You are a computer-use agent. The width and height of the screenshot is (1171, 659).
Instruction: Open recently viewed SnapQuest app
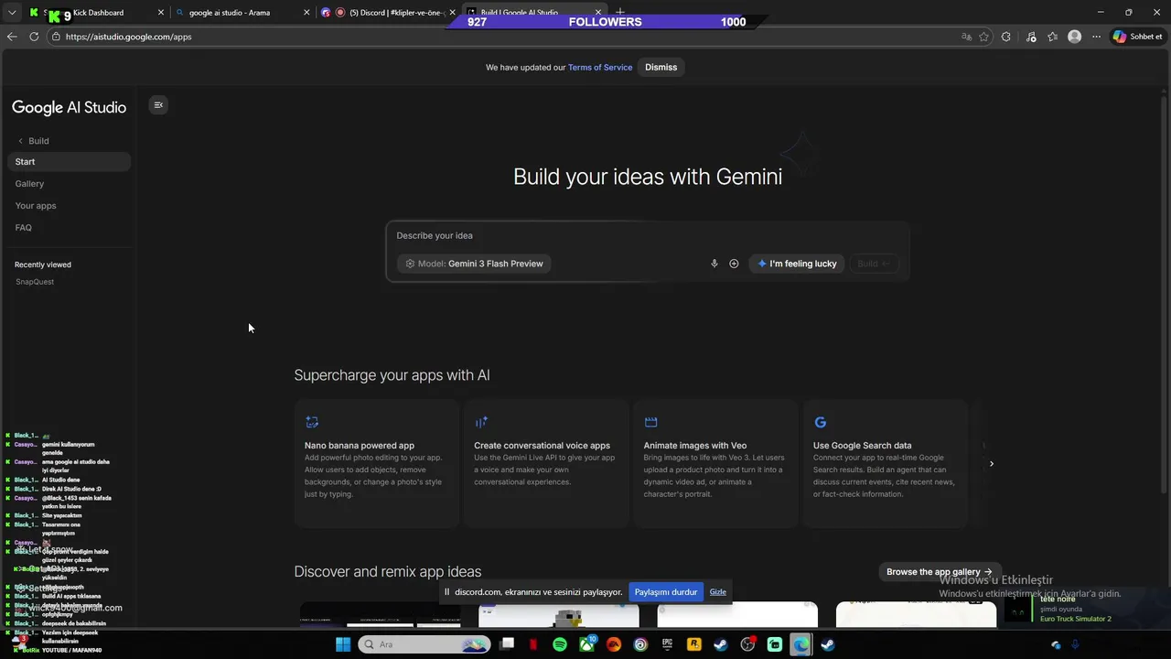coord(35,282)
